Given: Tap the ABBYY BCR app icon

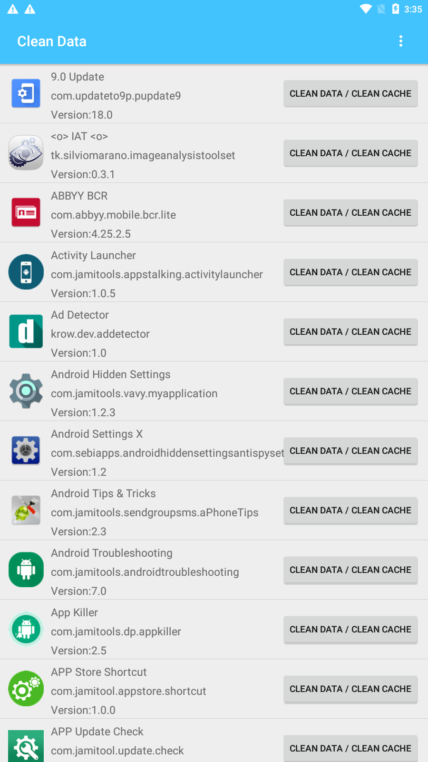Looking at the screenshot, I should coord(26,212).
